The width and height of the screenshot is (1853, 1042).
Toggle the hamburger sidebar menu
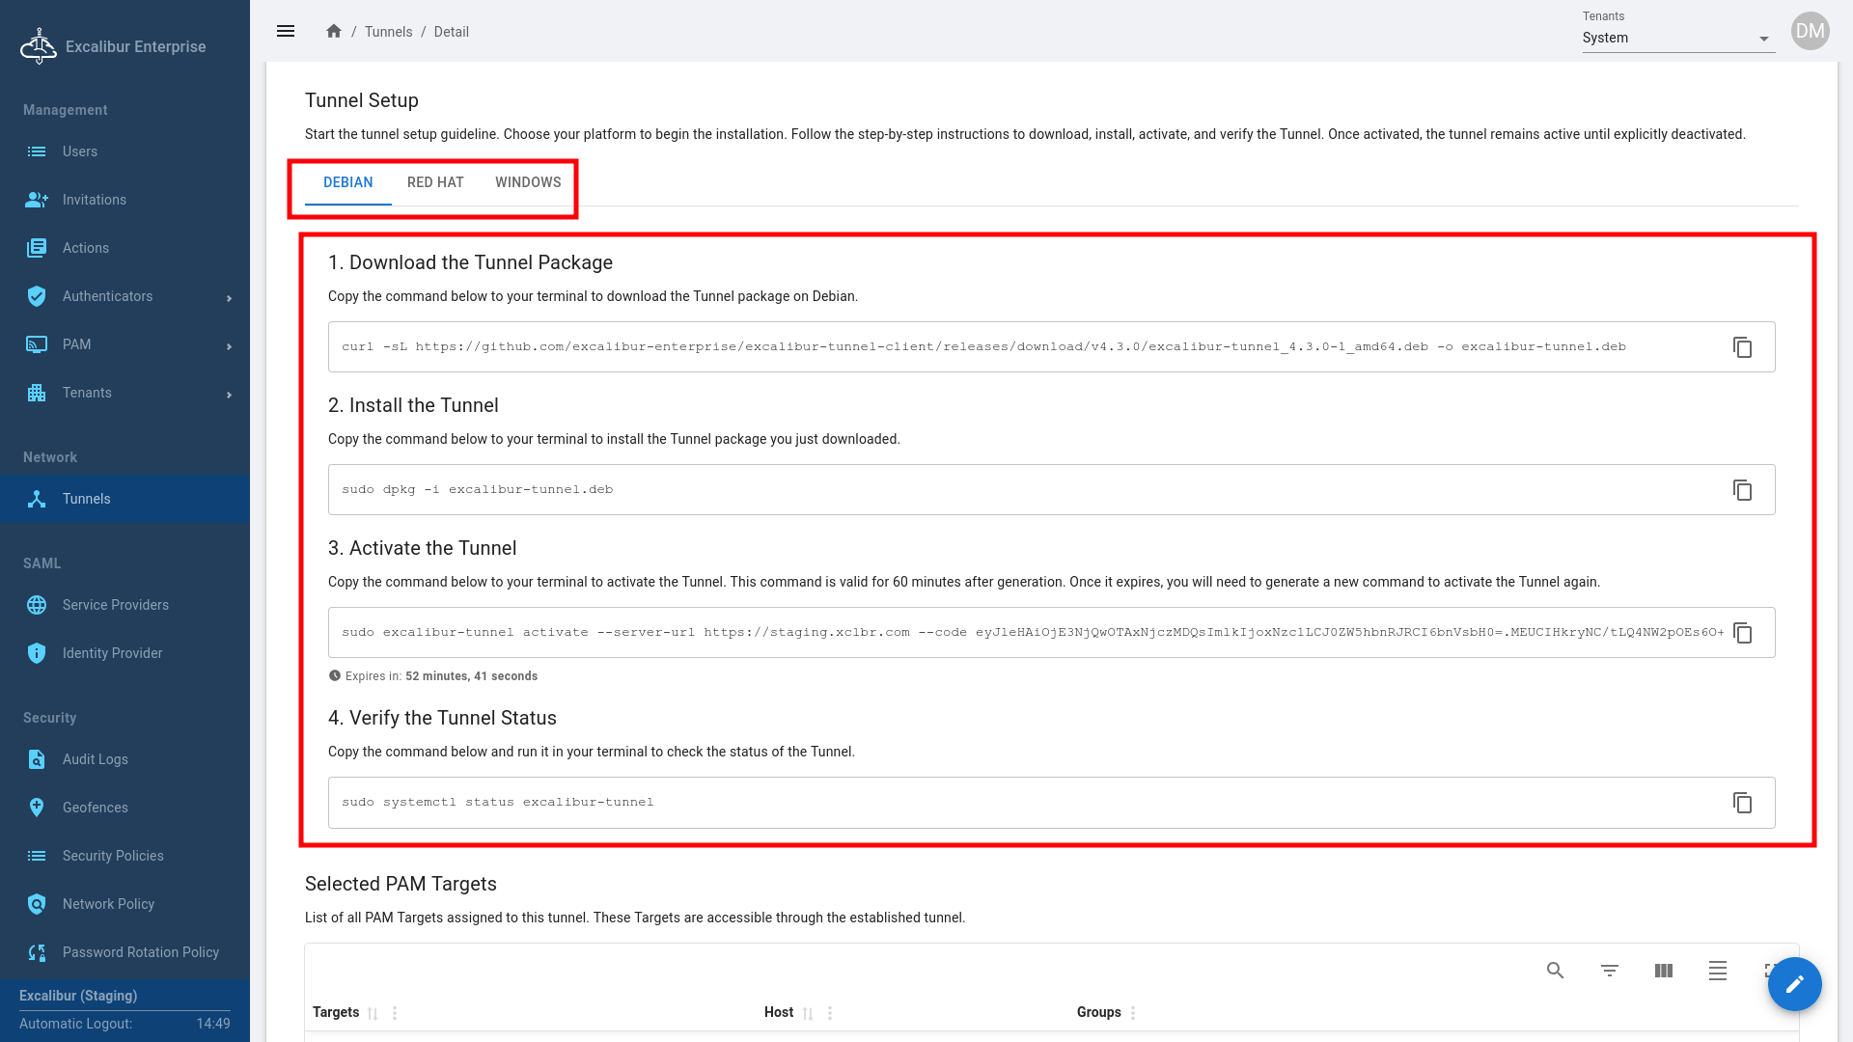pyautogui.click(x=286, y=31)
